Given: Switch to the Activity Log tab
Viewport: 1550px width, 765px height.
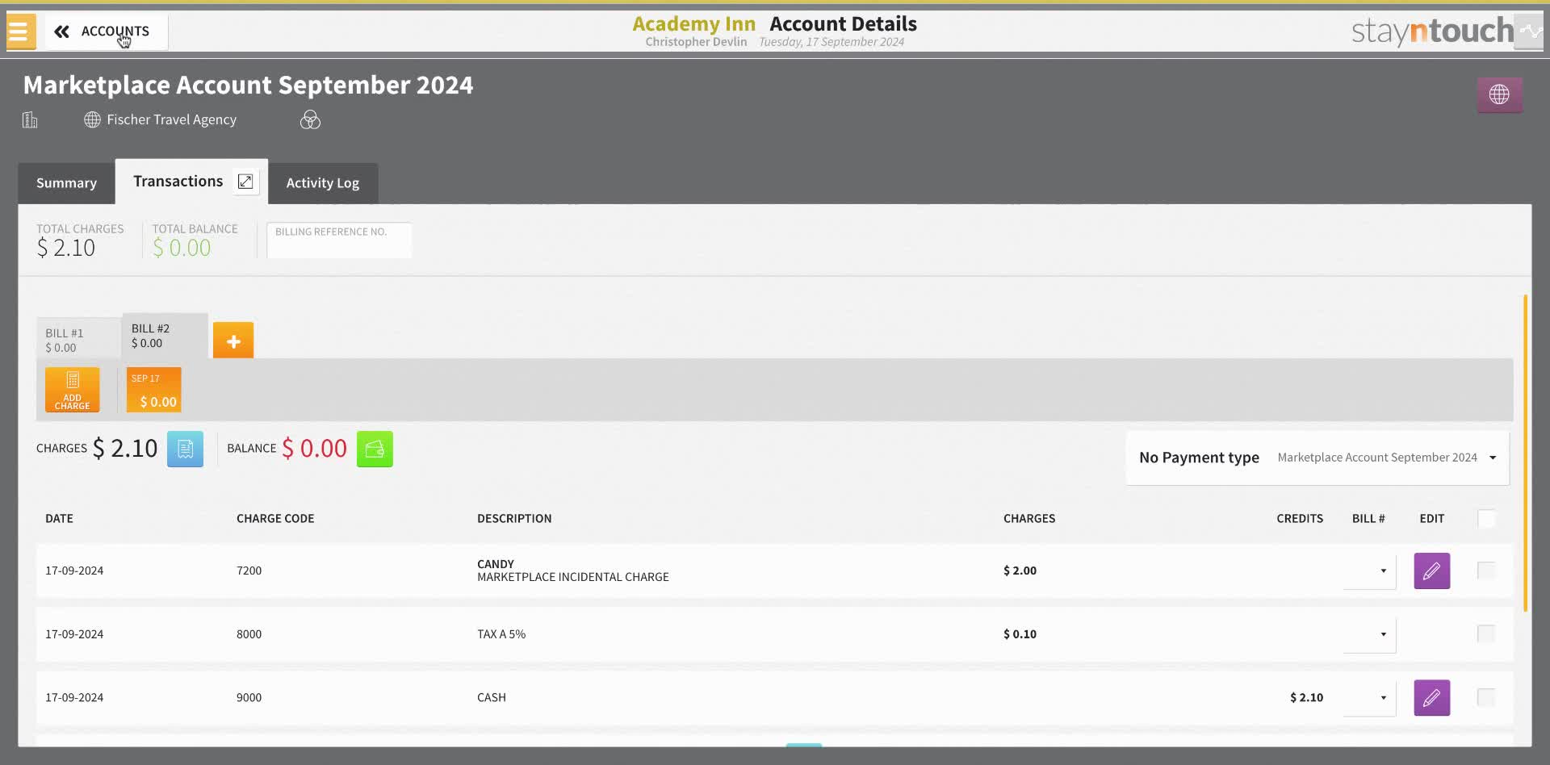Looking at the screenshot, I should [x=323, y=183].
